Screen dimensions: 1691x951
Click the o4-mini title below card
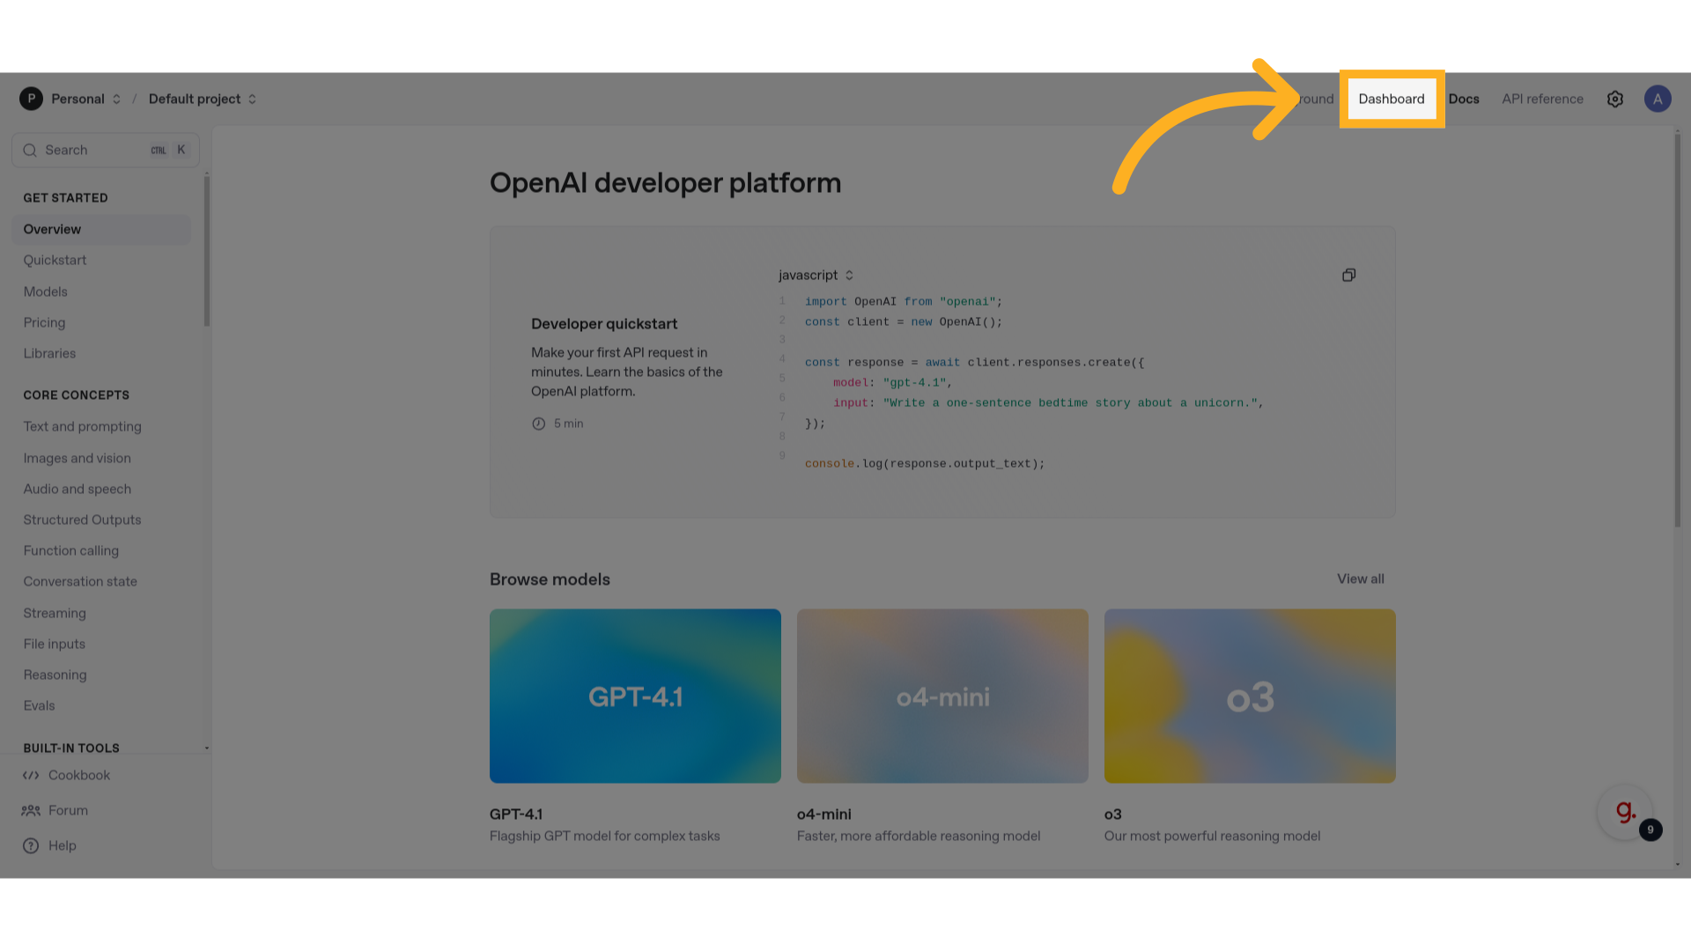(x=824, y=815)
